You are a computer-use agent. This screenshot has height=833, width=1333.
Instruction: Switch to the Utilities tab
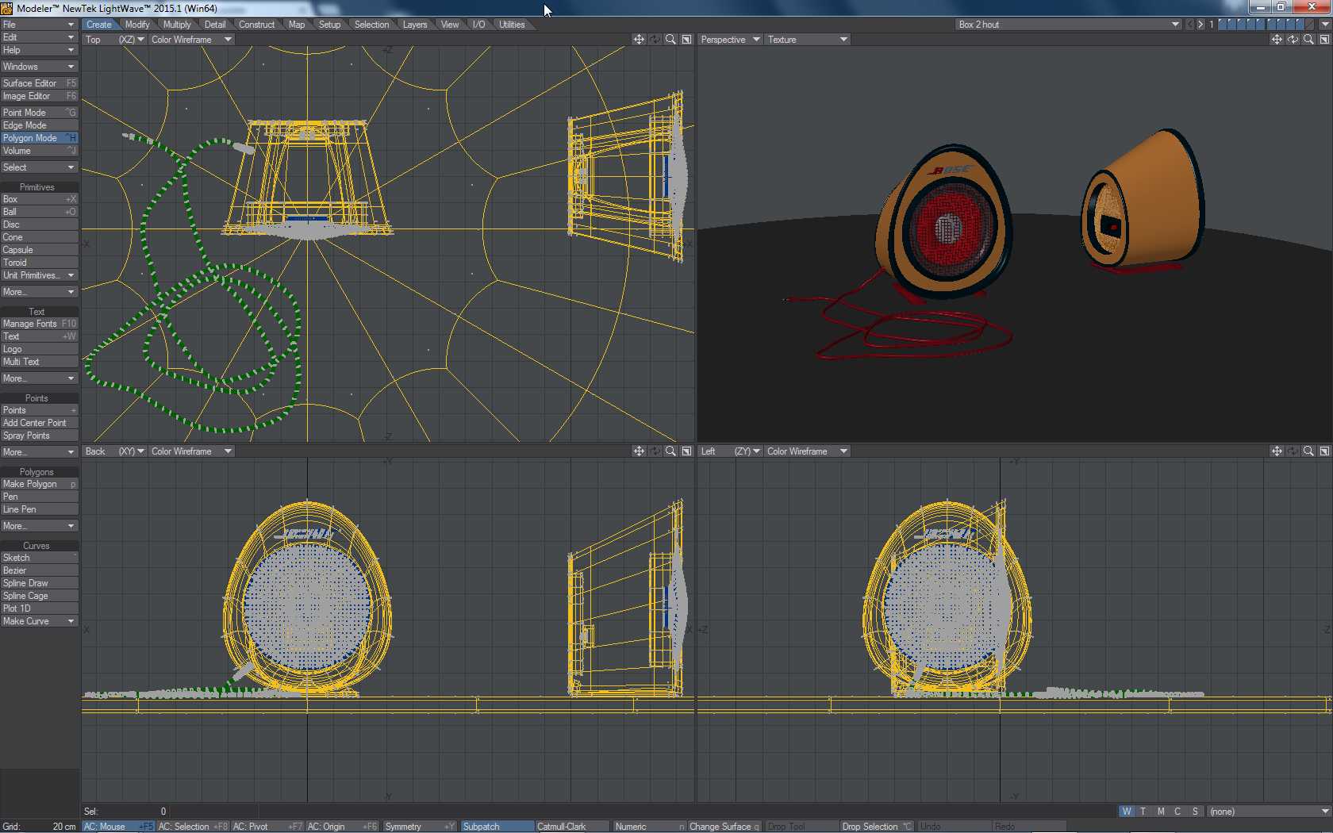pos(512,25)
